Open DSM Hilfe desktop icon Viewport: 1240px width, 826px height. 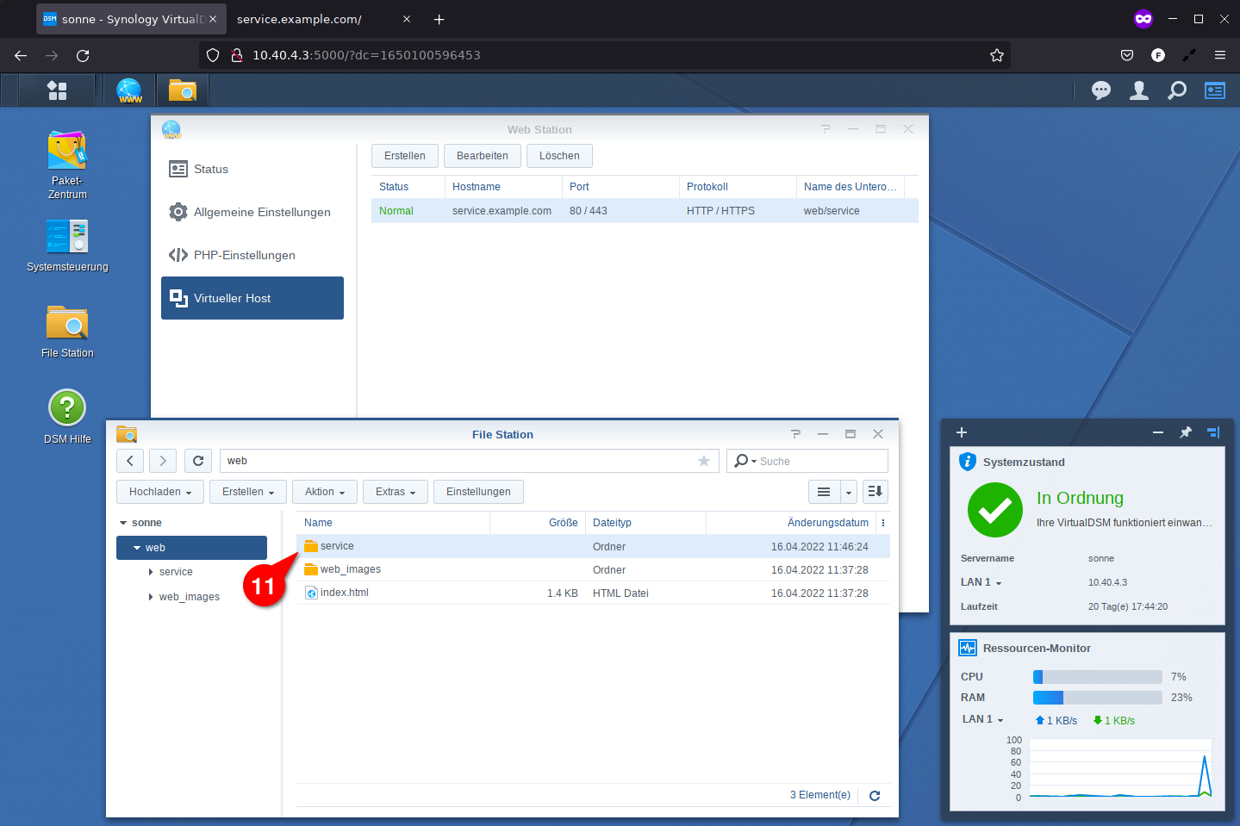(x=67, y=408)
